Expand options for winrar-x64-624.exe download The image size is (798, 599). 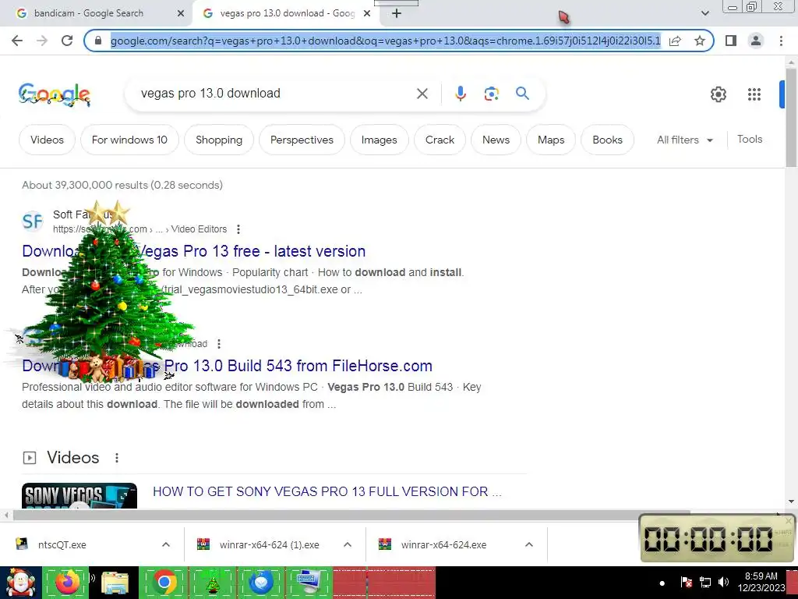529,544
